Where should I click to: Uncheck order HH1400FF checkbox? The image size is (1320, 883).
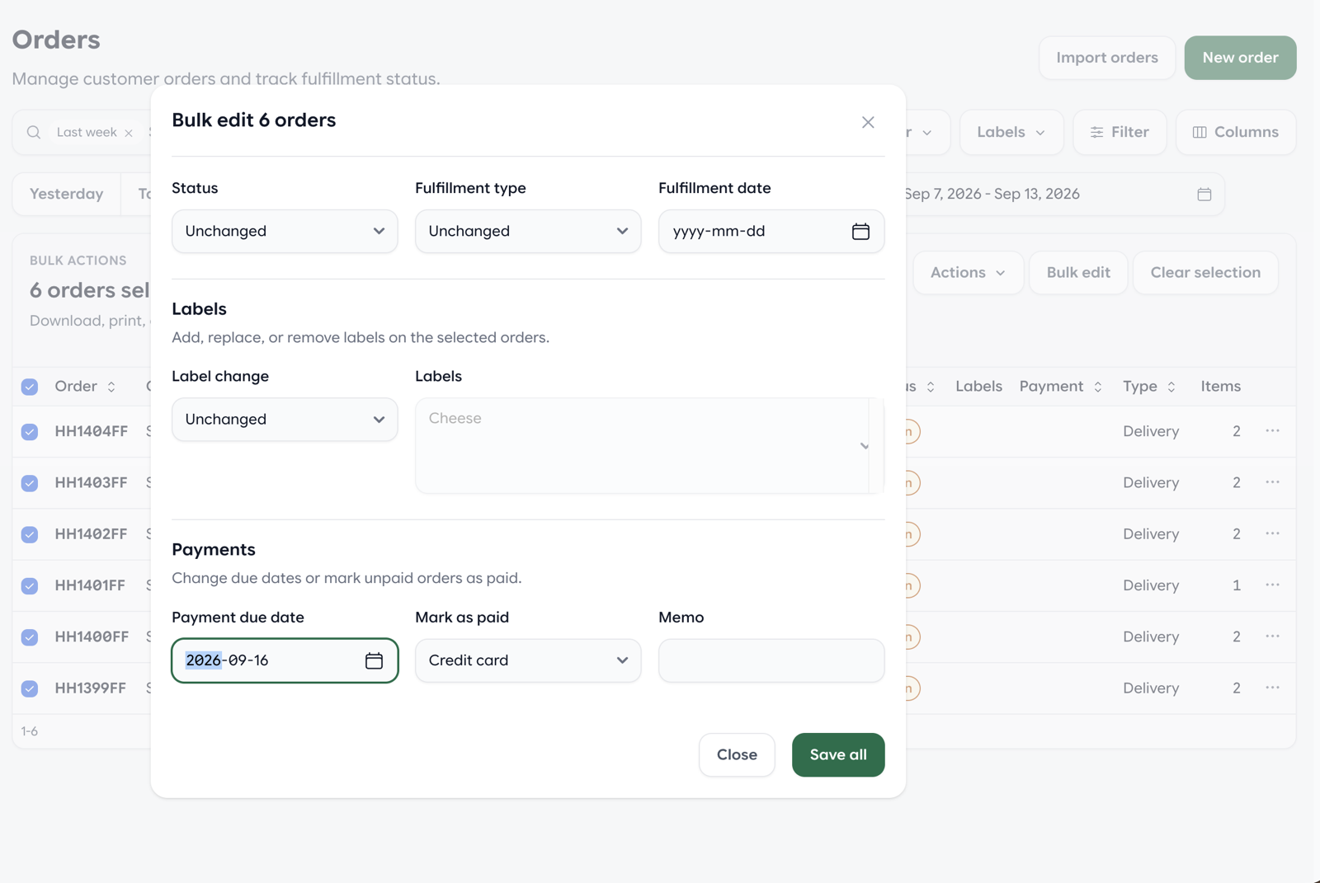click(x=30, y=636)
